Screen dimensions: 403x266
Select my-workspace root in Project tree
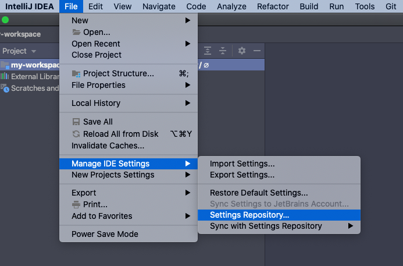click(35, 65)
